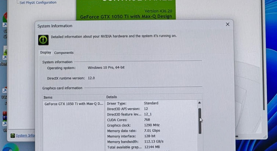This screenshot has width=277, height=151.
Task: Open Set PhysX Configuration in the tree
Action: (x=38, y=3)
